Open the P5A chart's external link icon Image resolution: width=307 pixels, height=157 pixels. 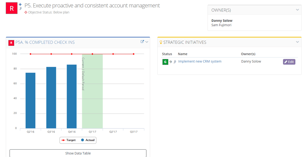pos(142,42)
